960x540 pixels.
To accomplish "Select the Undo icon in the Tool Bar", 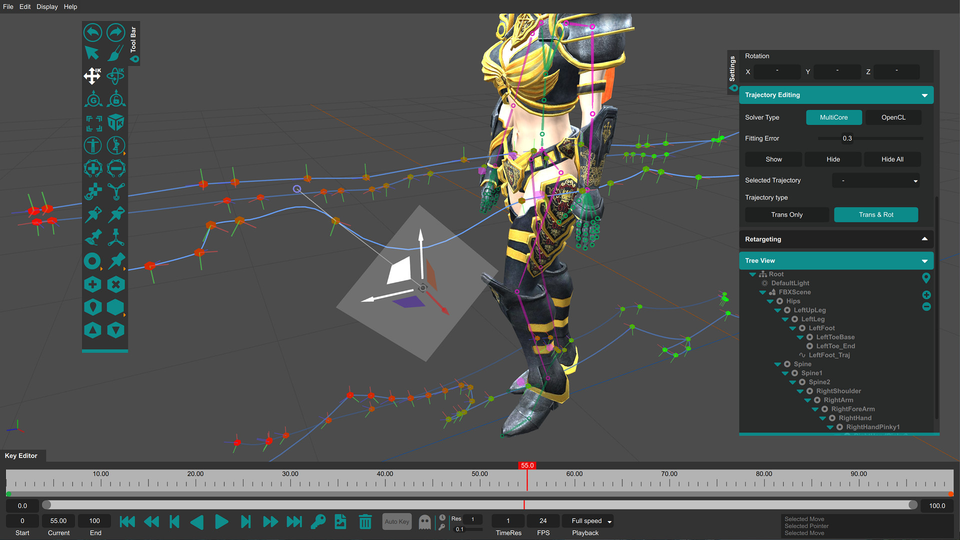I will pos(92,32).
